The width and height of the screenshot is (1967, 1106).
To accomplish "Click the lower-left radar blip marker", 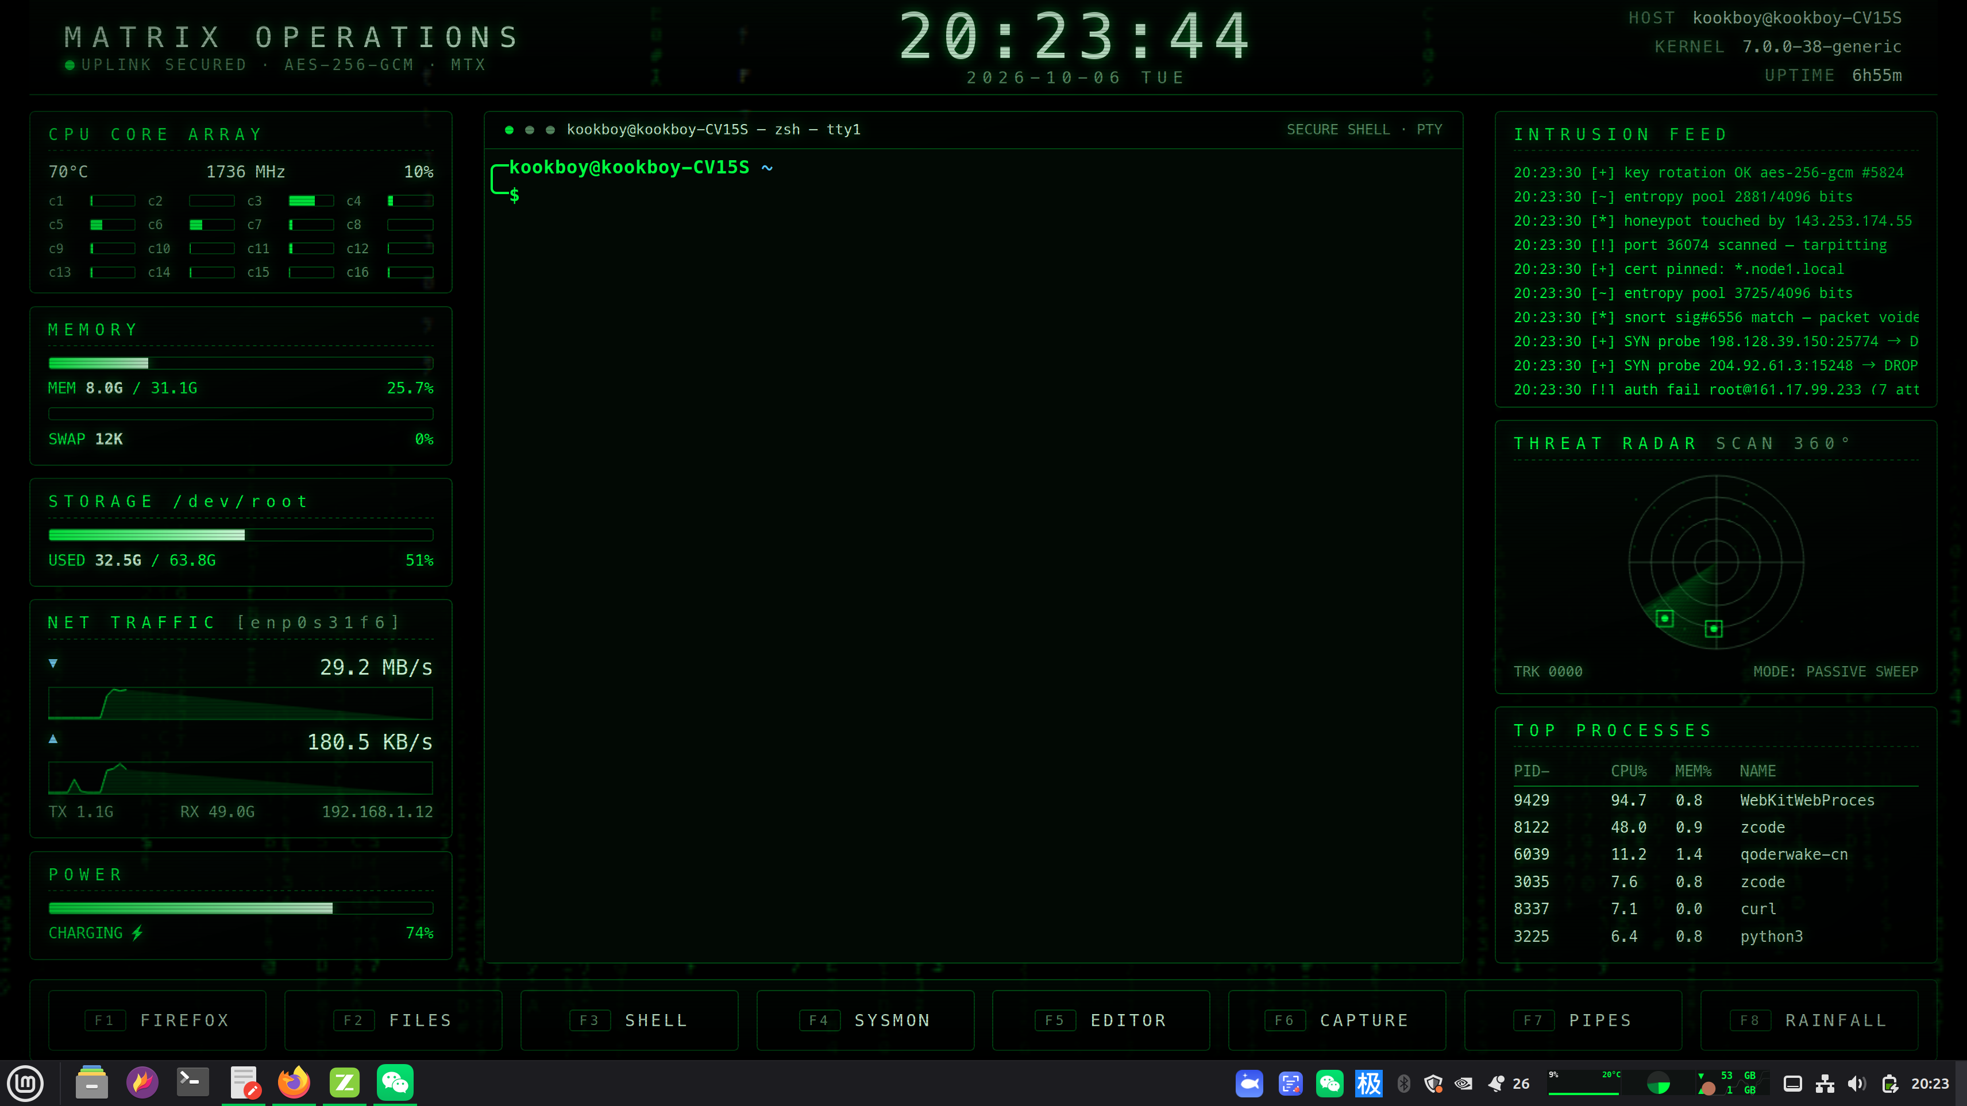I will (x=1665, y=618).
